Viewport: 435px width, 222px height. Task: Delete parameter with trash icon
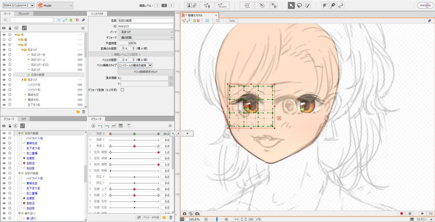[171, 218]
